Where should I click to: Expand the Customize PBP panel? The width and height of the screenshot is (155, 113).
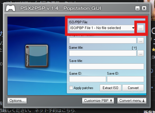98,101
